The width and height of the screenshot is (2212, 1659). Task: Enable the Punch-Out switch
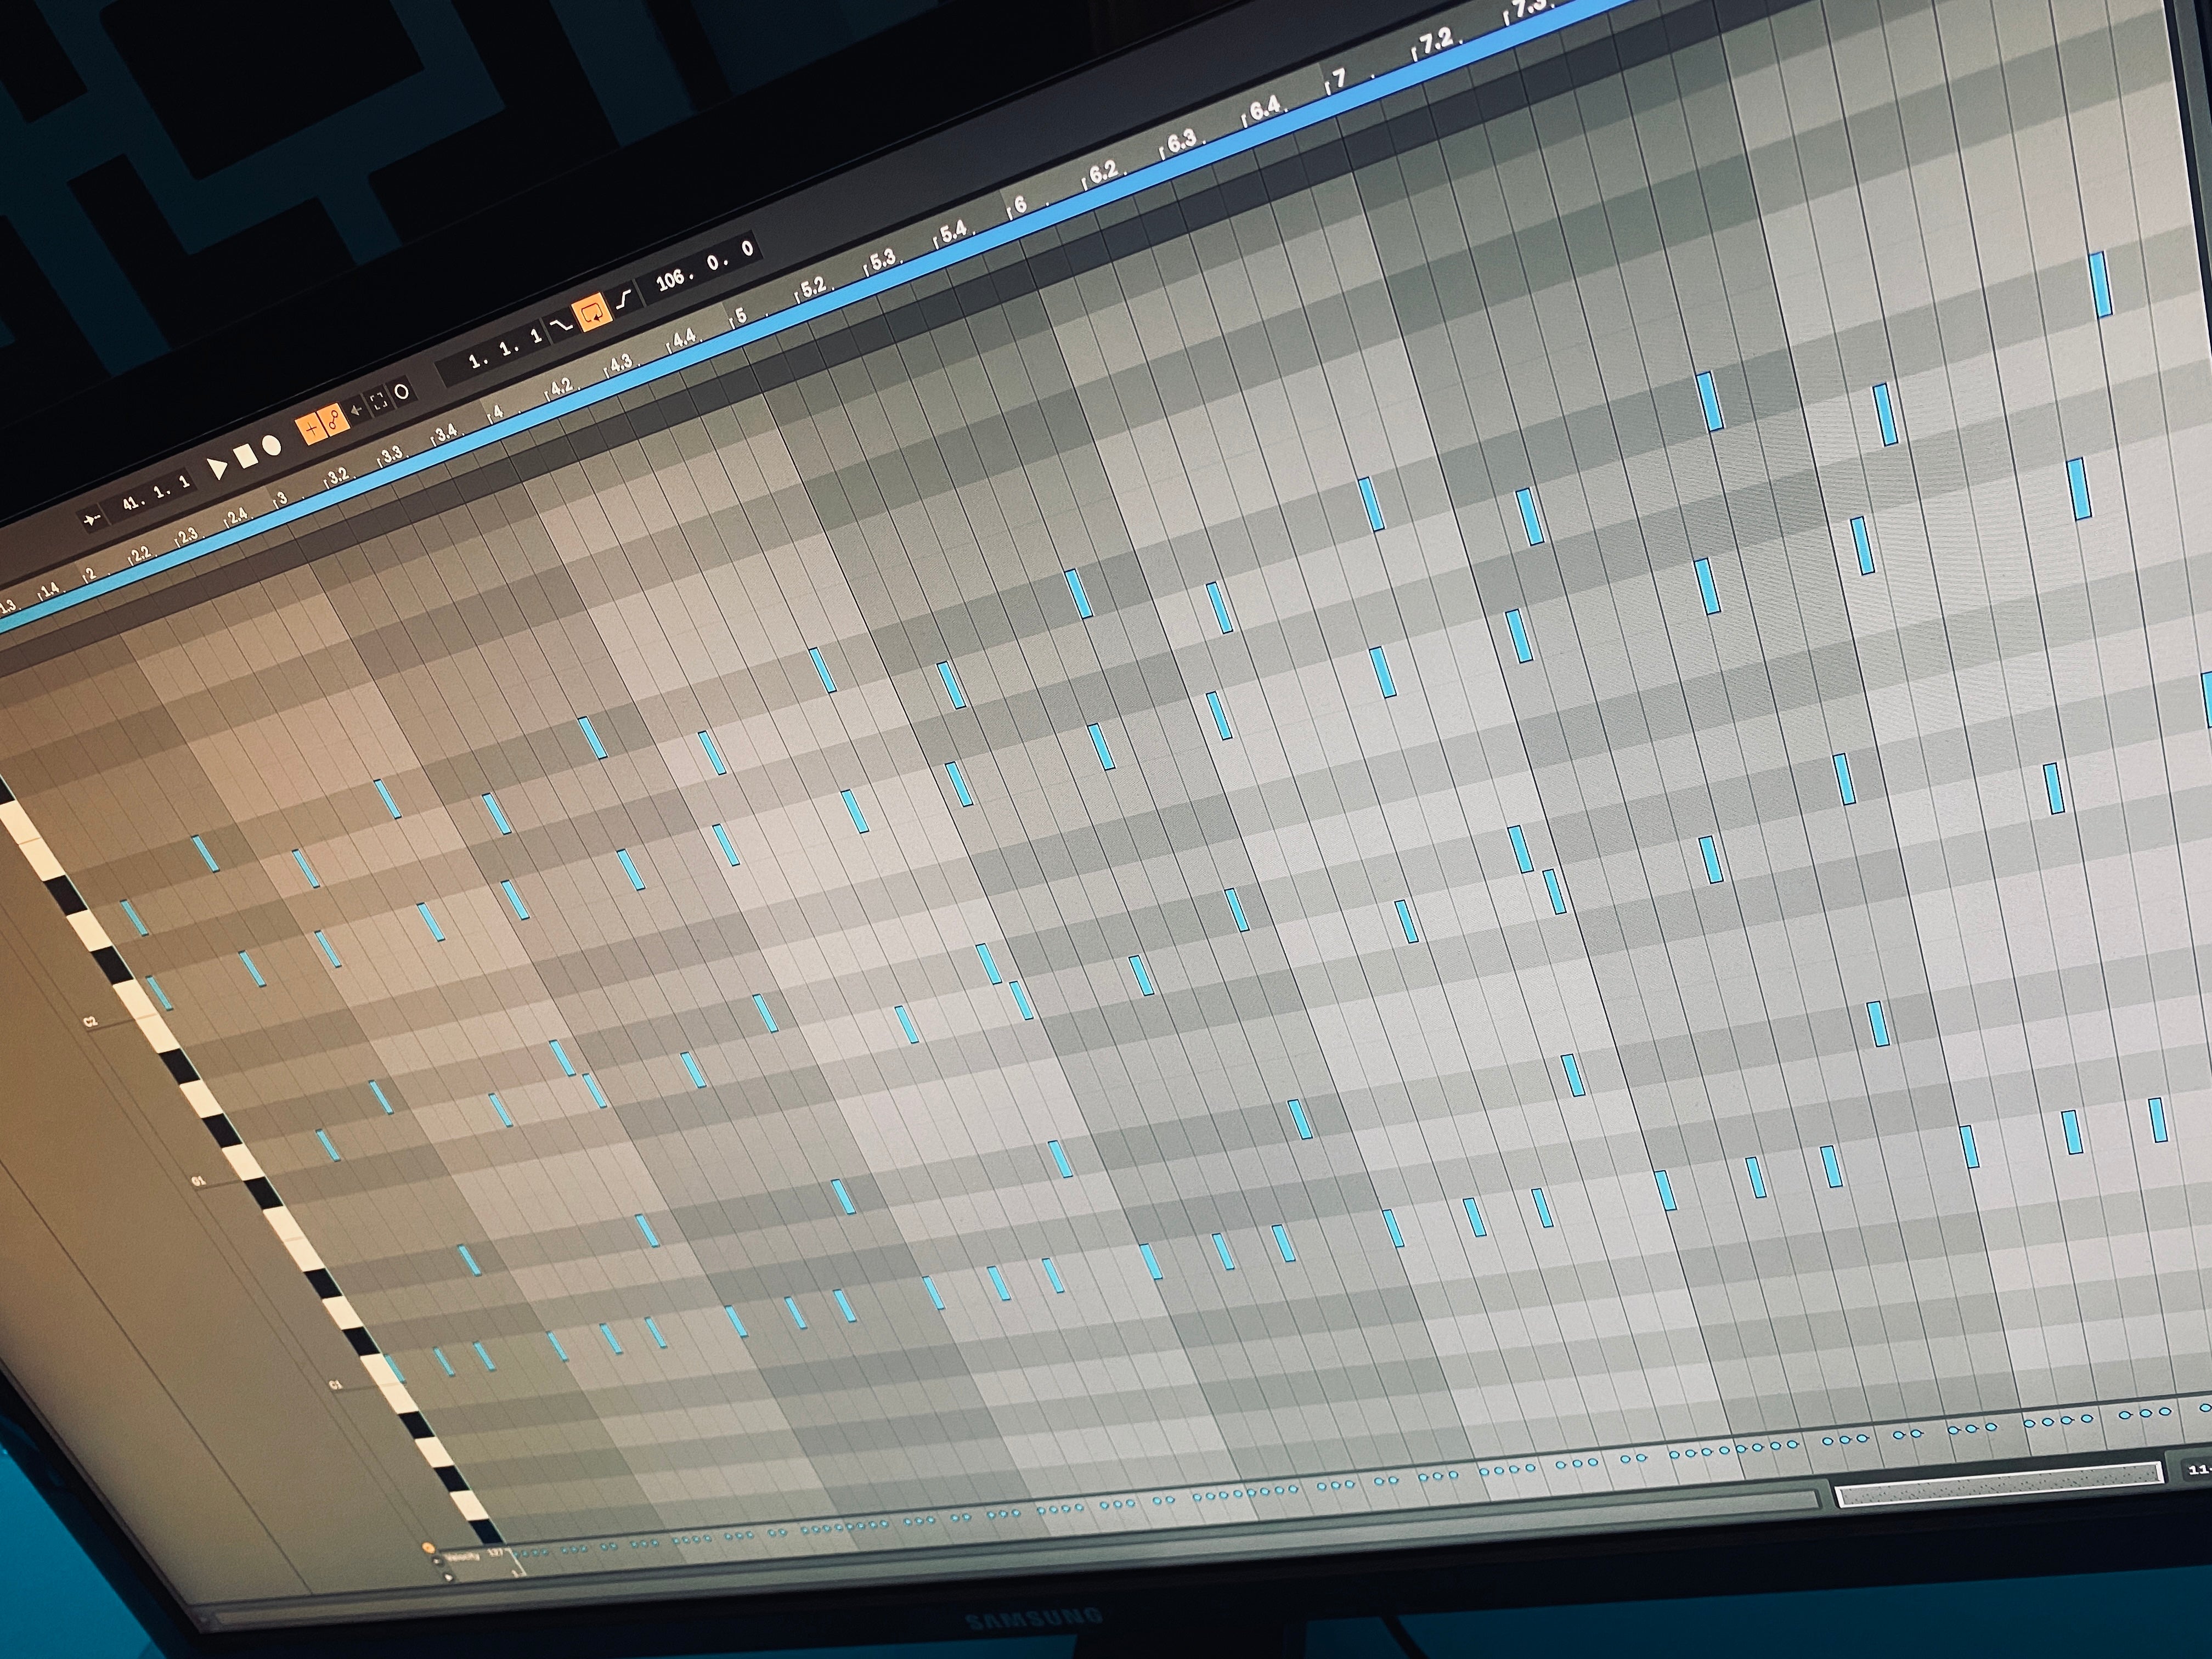click(x=625, y=298)
